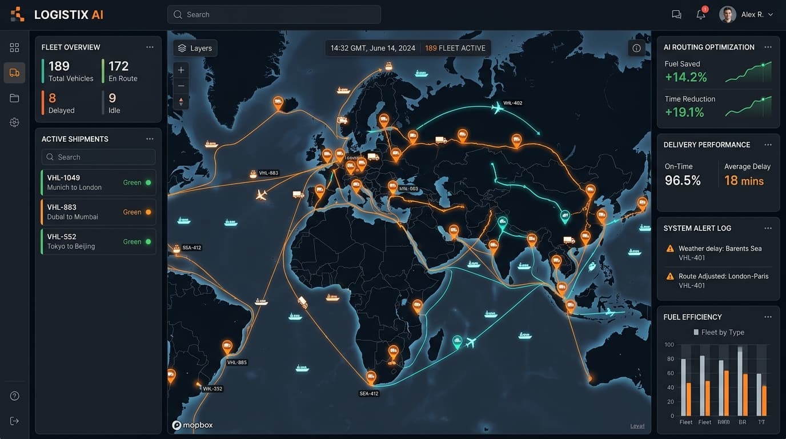Expand the Alex R. user menu
The image size is (786, 439).
[757, 15]
